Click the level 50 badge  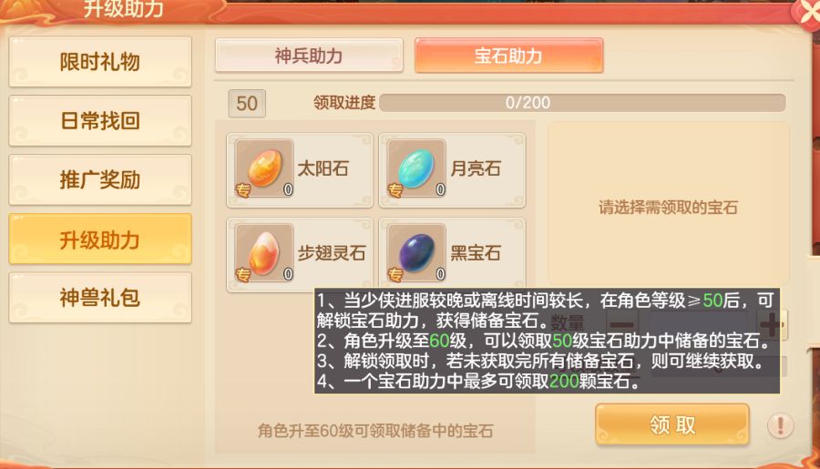click(247, 104)
